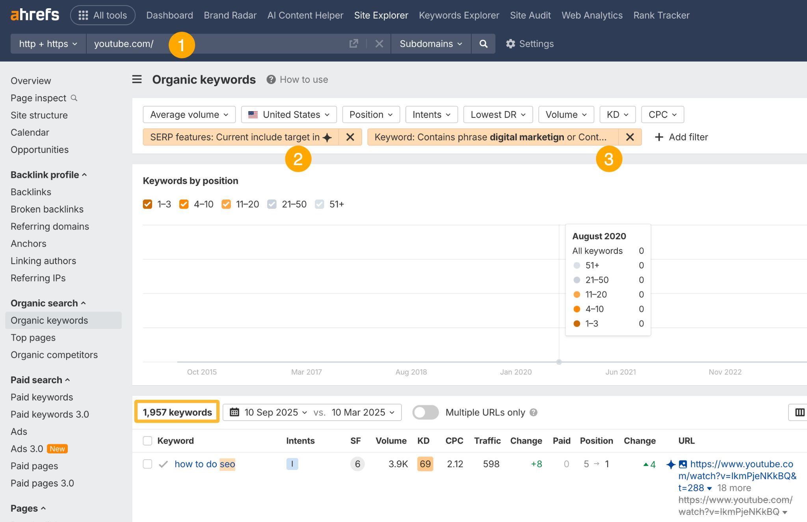Image resolution: width=807 pixels, height=522 pixels.
Task: Open the hamburger menu beside Organic keywords
Action: [x=136, y=79]
